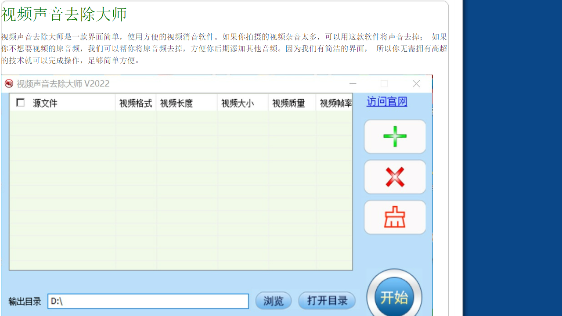Click the app logo icon in the title bar
The image size is (562, 316).
pyautogui.click(x=8, y=83)
